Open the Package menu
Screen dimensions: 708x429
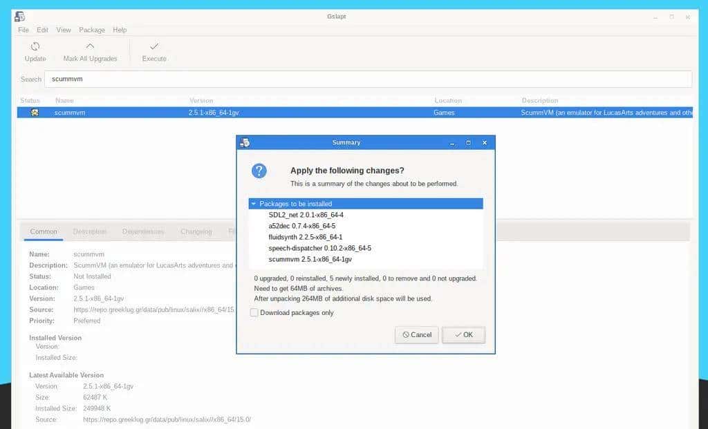92,30
